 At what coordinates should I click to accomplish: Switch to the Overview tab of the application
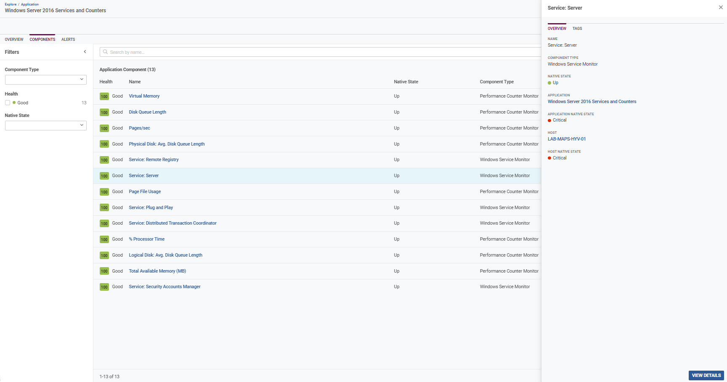(x=14, y=40)
